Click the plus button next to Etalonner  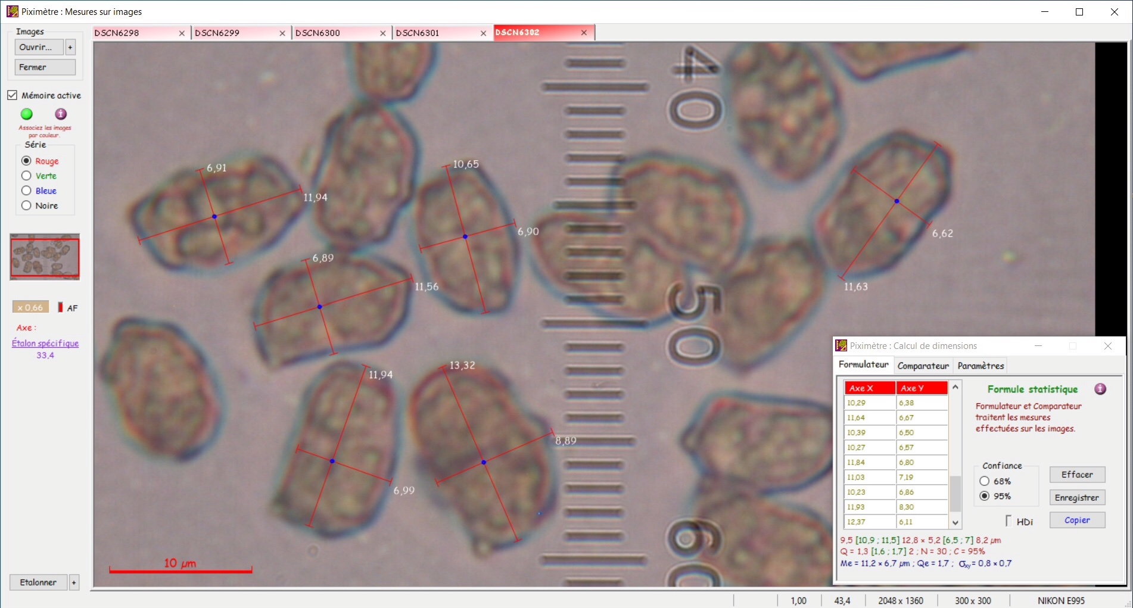[x=74, y=582]
